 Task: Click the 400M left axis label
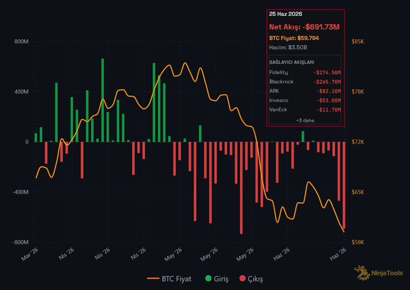[22, 92]
